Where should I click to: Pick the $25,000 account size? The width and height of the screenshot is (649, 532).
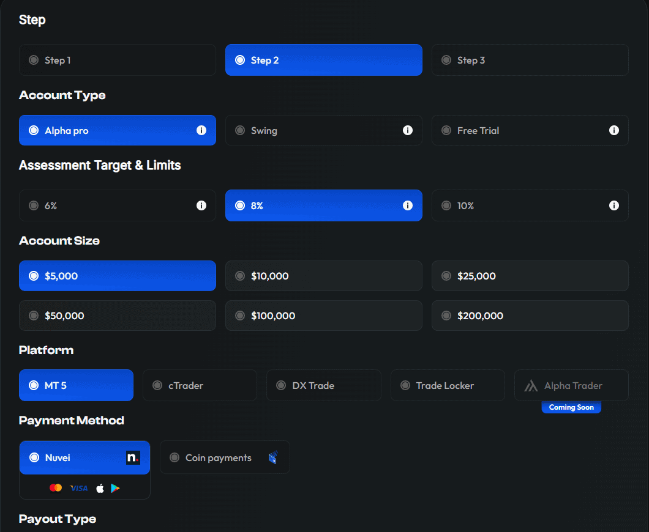pos(530,276)
